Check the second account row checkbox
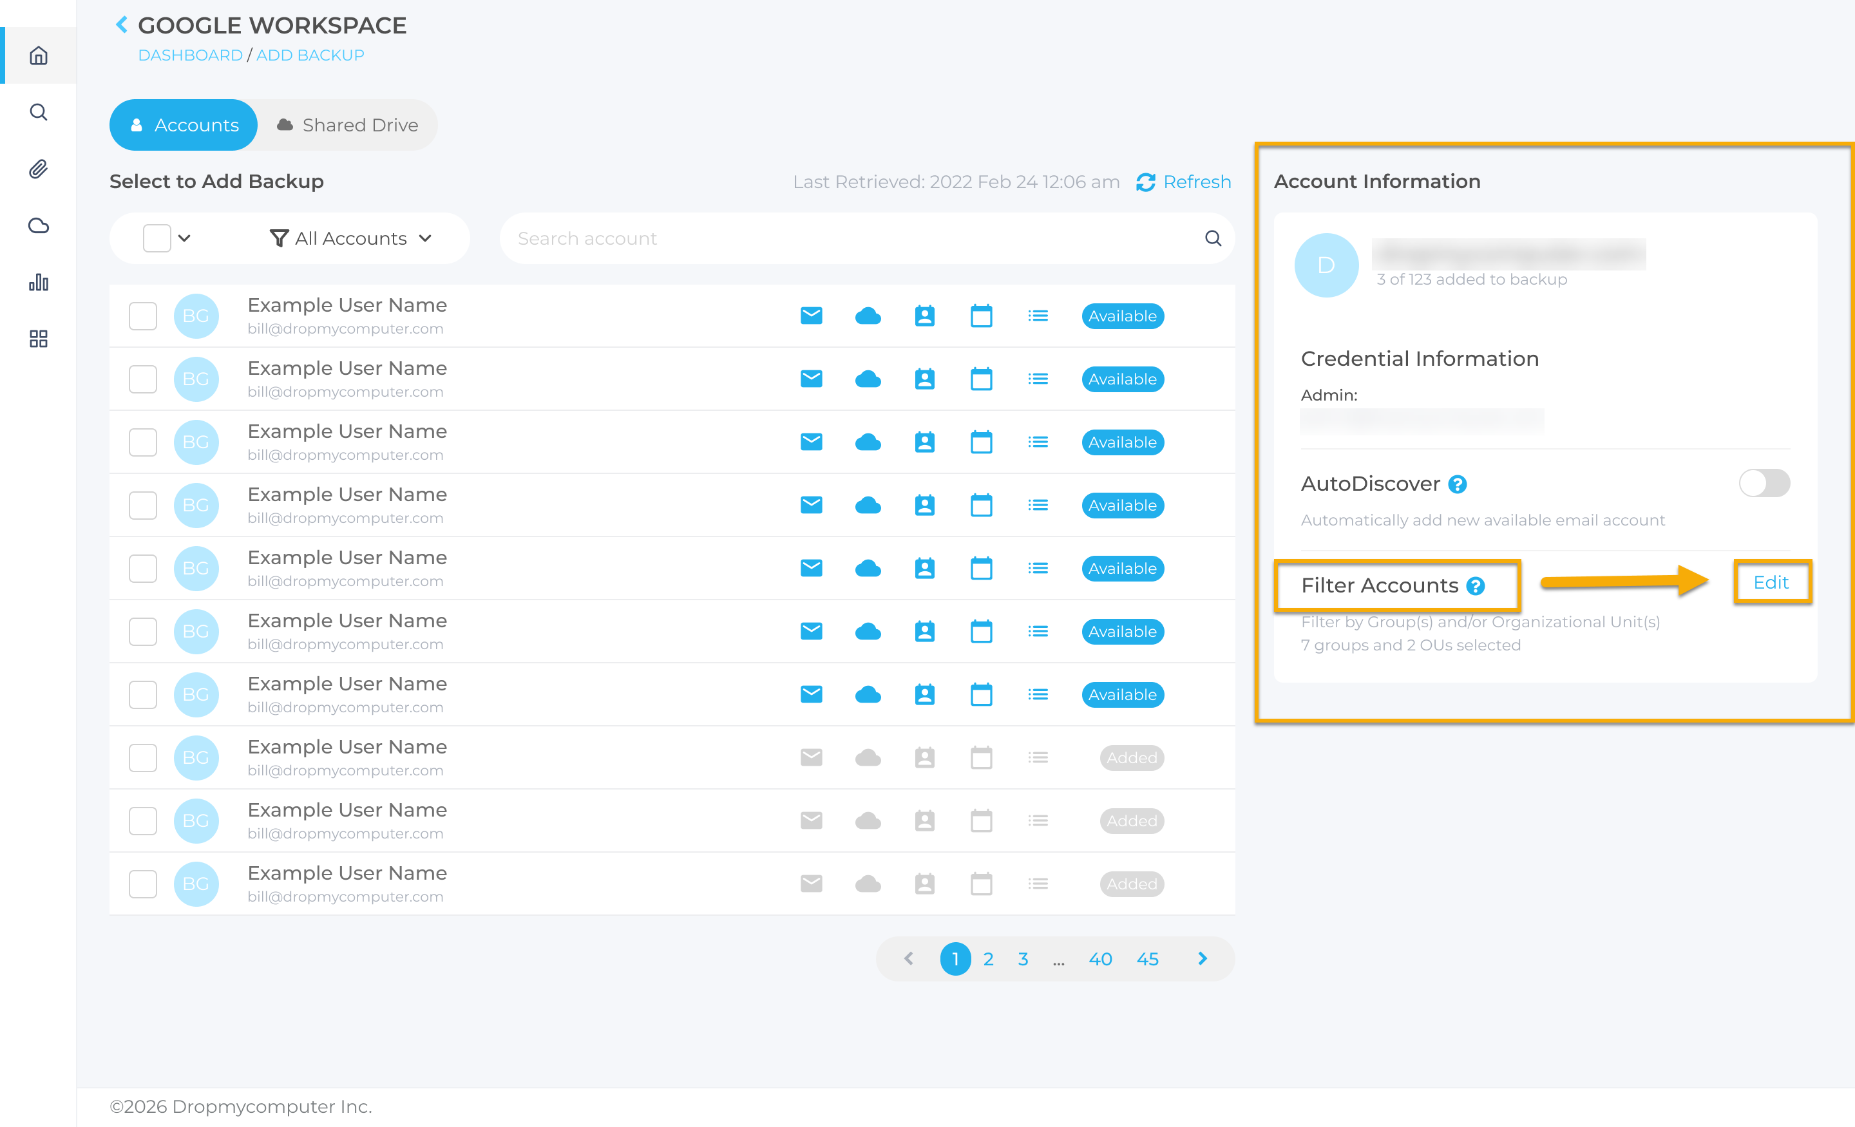This screenshot has height=1127, width=1855. coord(142,379)
